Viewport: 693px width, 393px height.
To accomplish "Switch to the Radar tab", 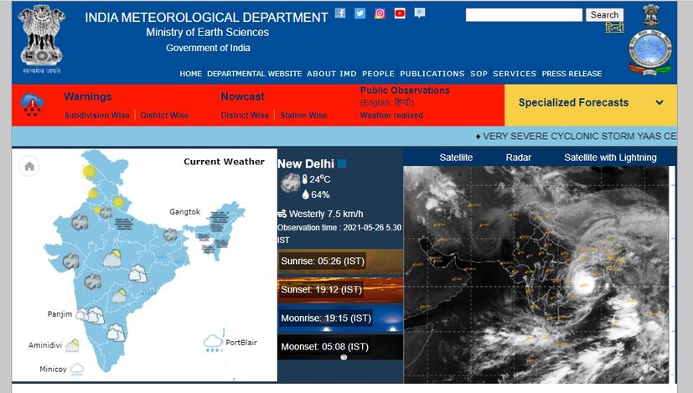I will [x=518, y=158].
